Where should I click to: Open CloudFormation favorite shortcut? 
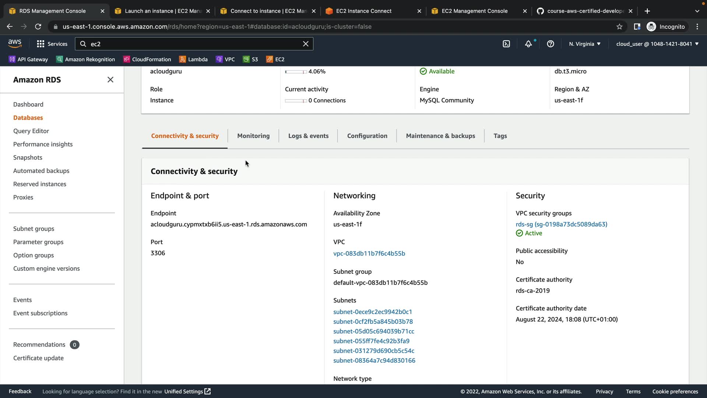coord(147,59)
